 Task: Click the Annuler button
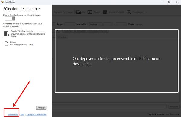pos(41,108)
